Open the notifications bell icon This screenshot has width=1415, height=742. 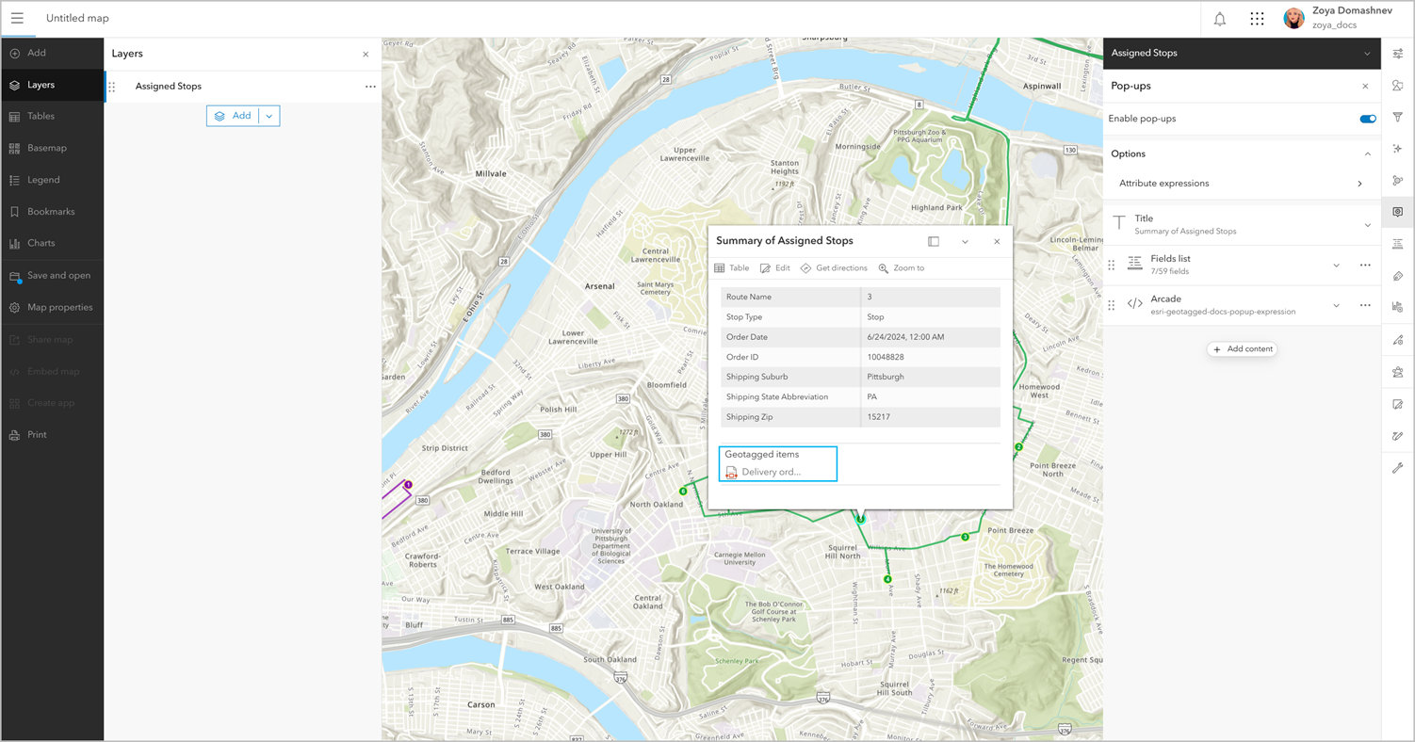[1219, 18]
